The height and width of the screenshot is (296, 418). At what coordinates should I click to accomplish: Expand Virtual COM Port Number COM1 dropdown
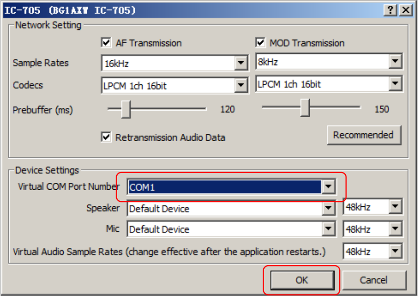pyautogui.click(x=231, y=187)
